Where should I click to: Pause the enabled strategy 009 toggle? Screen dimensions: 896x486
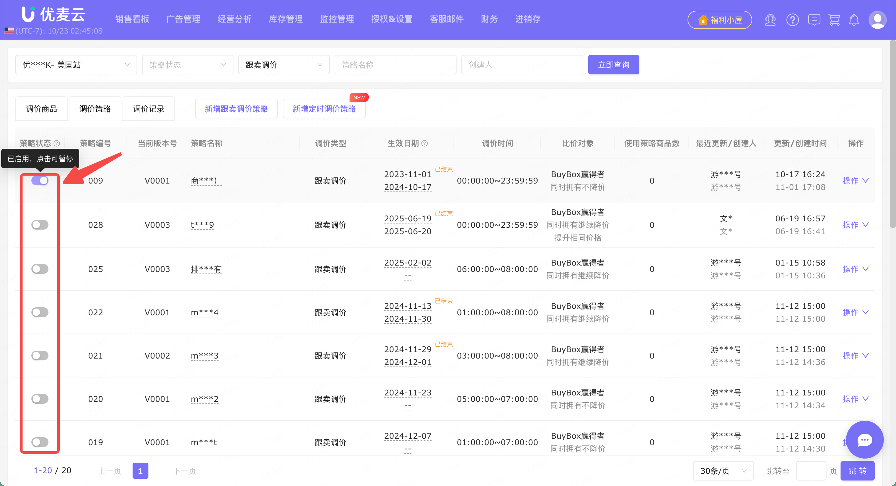tap(40, 180)
